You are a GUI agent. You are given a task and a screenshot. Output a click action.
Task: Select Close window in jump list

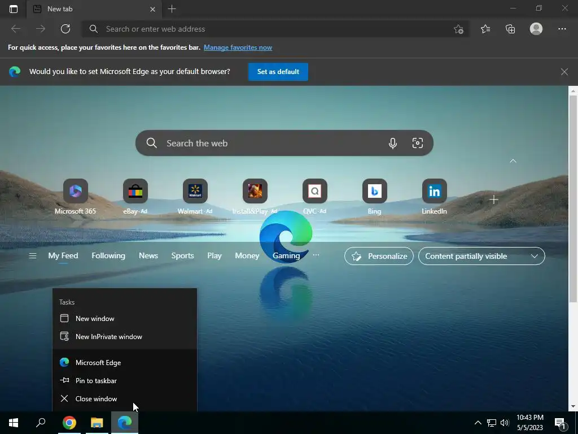click(x=125, y=399)
